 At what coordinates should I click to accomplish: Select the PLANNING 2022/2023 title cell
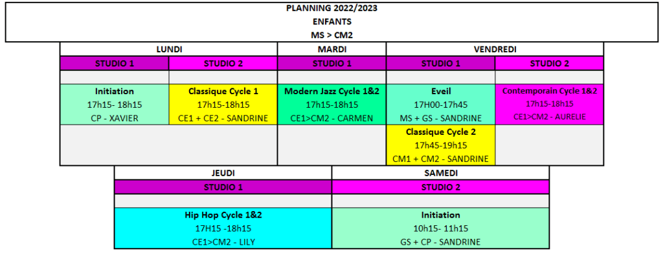tap(332, 21)
